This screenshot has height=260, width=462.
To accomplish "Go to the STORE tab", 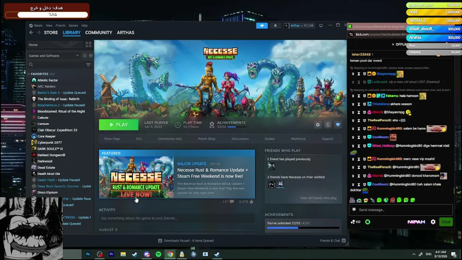I will pos(51,32).
